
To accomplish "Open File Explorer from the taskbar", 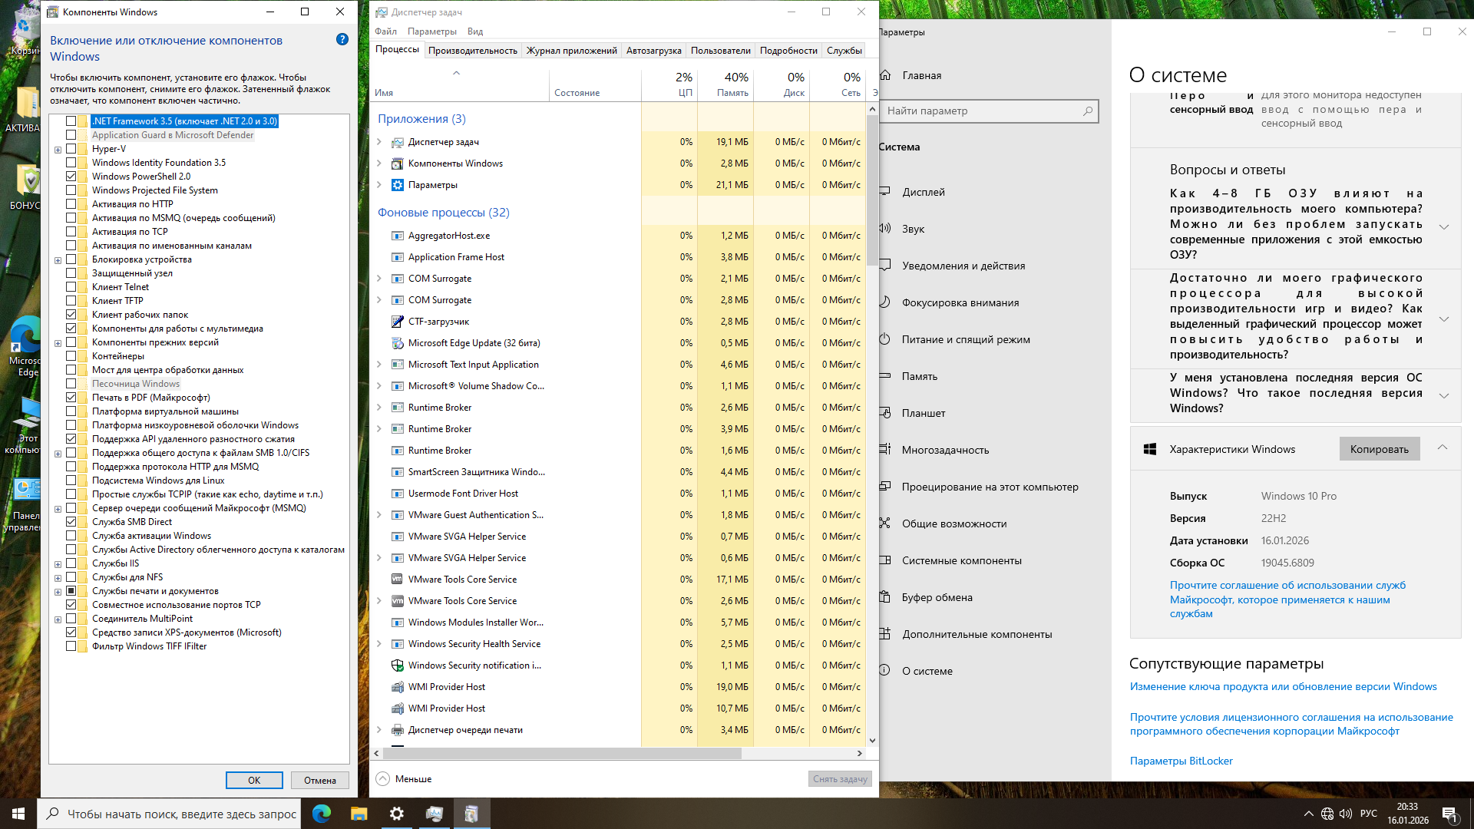I will click(359, 814).
